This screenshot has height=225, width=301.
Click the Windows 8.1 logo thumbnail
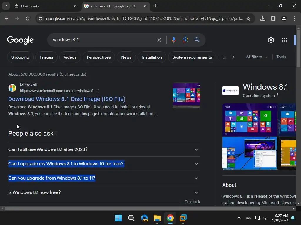[x=230, y=91]
